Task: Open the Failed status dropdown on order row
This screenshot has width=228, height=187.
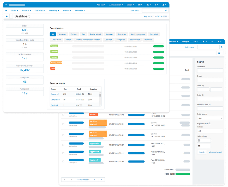Action: click(x=93, y=114)
